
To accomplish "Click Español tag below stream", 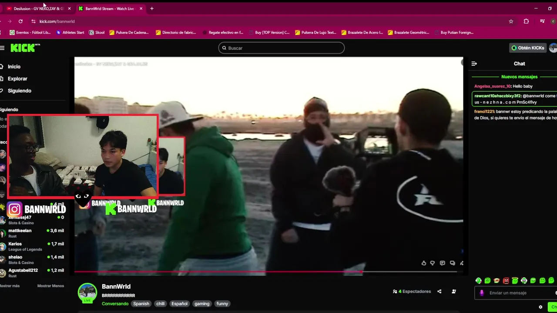I will pyautogui.click(x=180, y=304).
